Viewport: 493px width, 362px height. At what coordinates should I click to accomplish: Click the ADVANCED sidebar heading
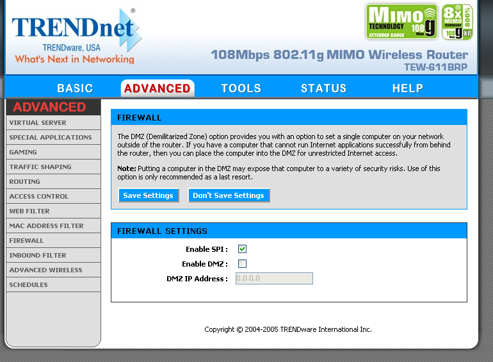tap(50, 107)
